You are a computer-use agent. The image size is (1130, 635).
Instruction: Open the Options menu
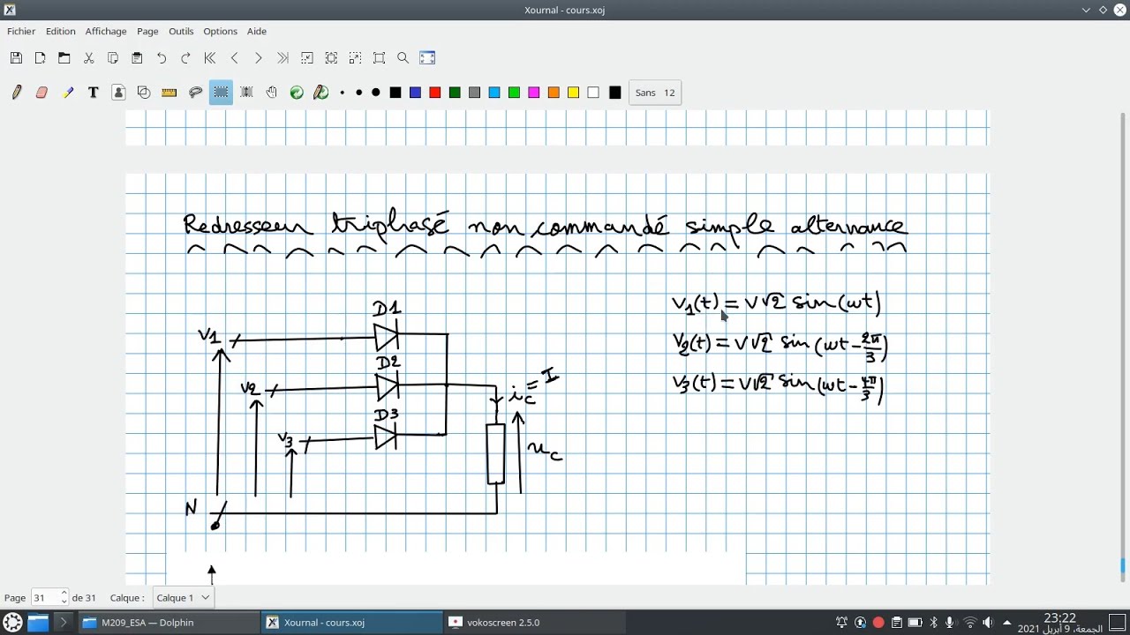(x=220, y=31)
